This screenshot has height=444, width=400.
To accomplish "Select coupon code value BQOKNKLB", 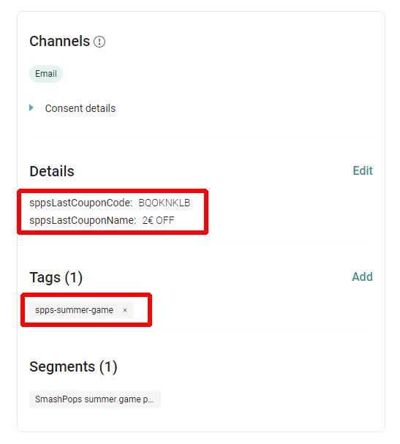I will pos(165,203).
